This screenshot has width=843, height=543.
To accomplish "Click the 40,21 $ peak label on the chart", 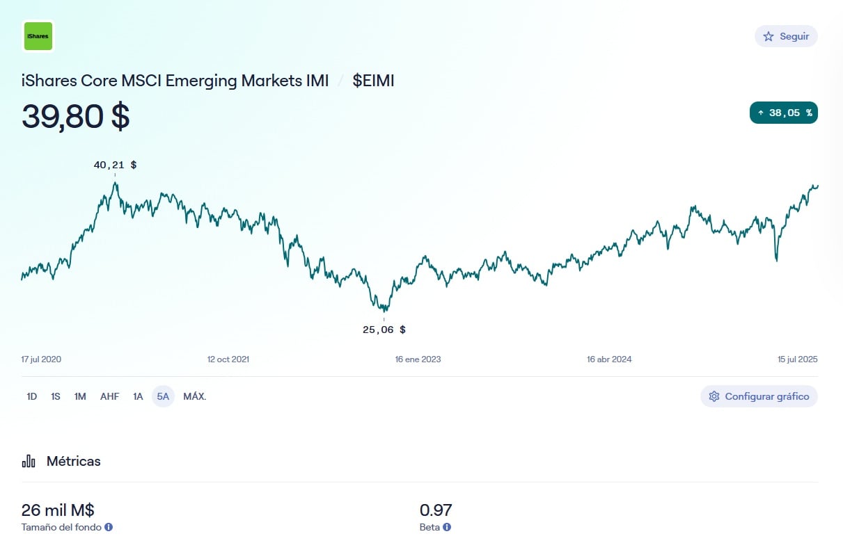I will click(114, 165).
